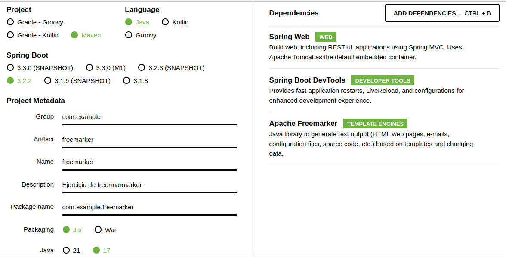The width and height of the screenshot is (506, 257).
Task: Select Java language option
Action: (x=137, y=22)
